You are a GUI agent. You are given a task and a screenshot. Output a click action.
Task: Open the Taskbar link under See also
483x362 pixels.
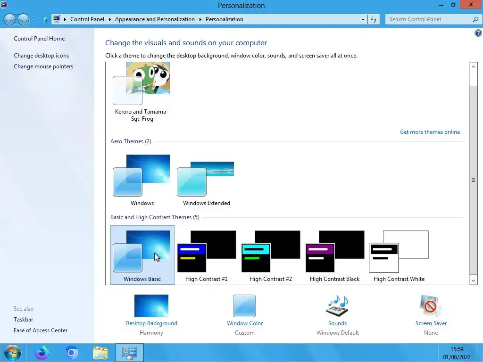(24, 320)
